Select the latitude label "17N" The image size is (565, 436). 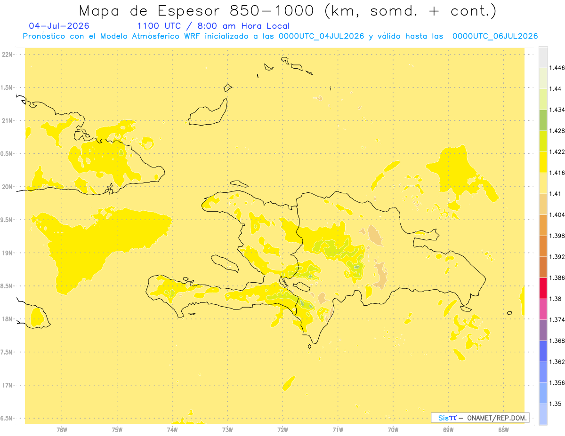click(8, 386)
